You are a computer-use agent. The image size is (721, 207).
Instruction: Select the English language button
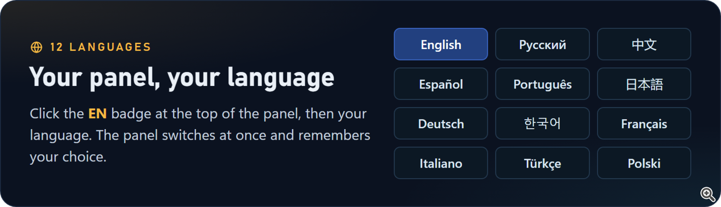[x=441, y=44]
